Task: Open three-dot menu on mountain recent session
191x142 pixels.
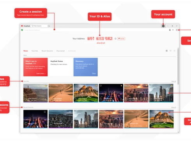Action: (x=172, y=126)
